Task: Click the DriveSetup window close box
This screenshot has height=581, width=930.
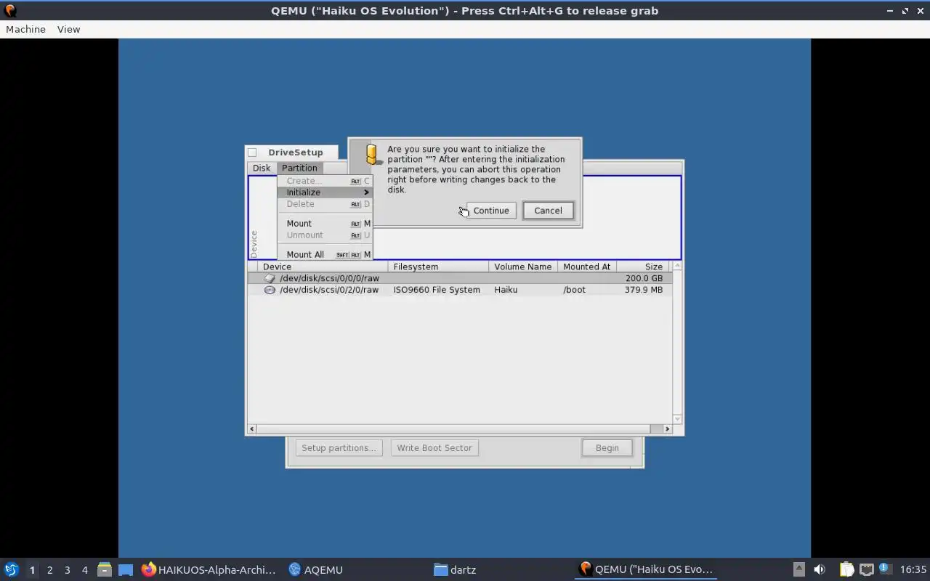Action: tap(252, 153)
